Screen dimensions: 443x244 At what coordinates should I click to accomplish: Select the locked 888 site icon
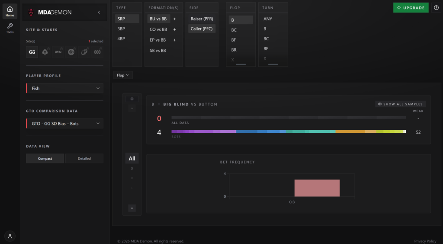coord(97,52)
